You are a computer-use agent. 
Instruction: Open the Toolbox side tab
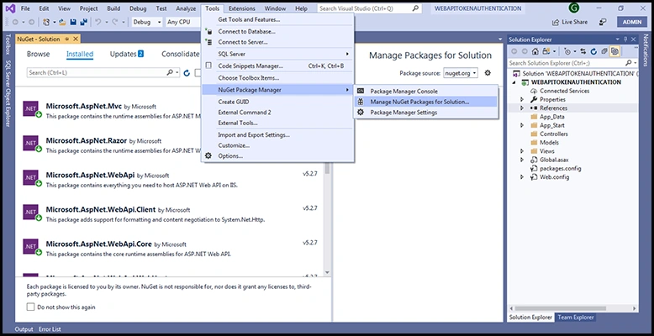(x=7, y=45)
